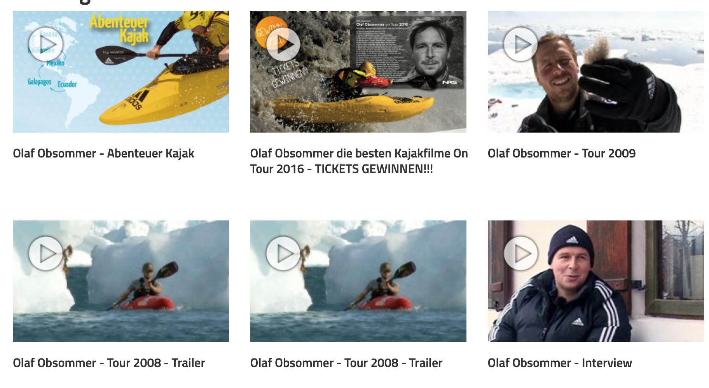Open the 'Kajakfilme On Tour 2016' title link
709x388 pixels.
click(359, 161)
